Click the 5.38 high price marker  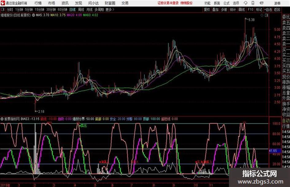pyautogui.click(x=251, y=20)
